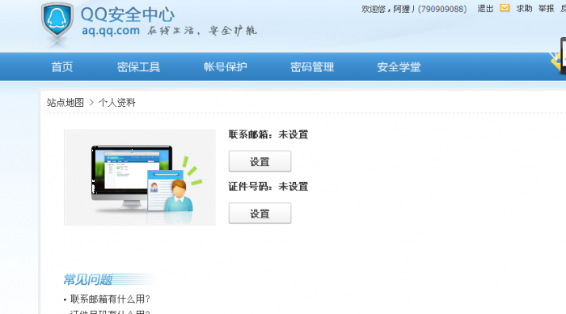Click the aq.qq.com site address text
The width and height of the screenshot is (566, 314).
pyautogui.click(x=111, y=31)
